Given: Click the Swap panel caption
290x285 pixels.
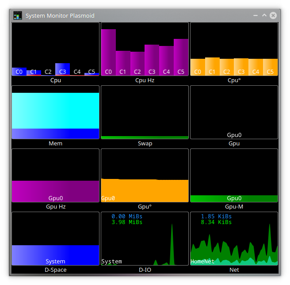Looking at the screenshot, I should 145,144.
